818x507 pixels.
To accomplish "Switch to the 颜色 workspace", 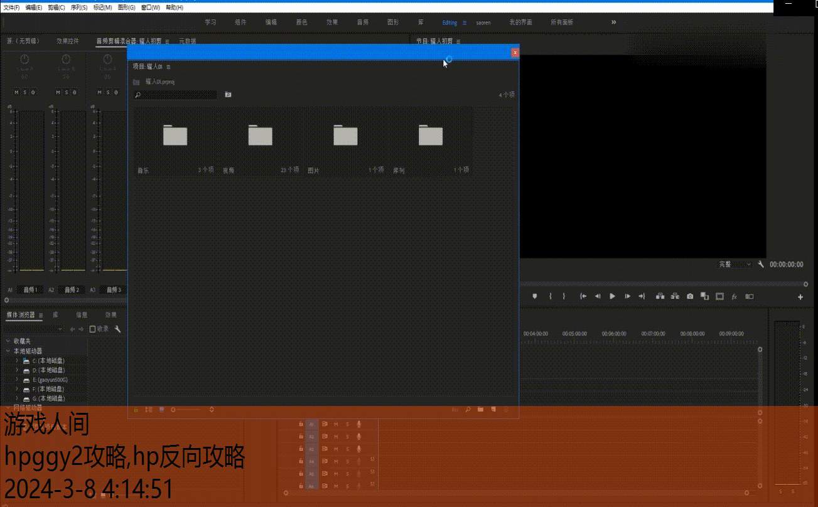I will 301,22.
